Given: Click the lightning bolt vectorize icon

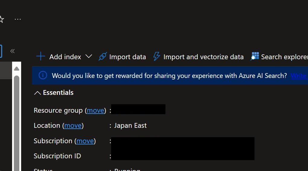Looking at the screenshot, I should coord(156,56).
